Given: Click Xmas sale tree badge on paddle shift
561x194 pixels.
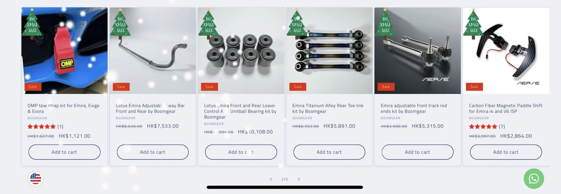Looking at the screenshot, I should point(473,23).
